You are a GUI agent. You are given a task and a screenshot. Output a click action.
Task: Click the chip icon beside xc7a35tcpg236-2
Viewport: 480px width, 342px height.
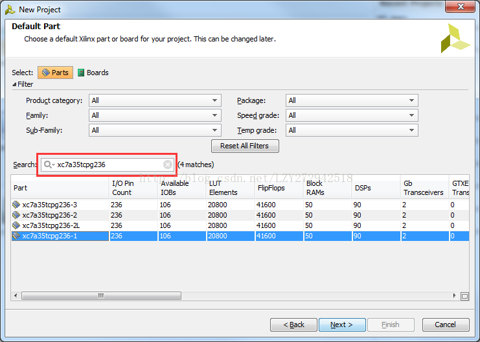coord(16,215)
